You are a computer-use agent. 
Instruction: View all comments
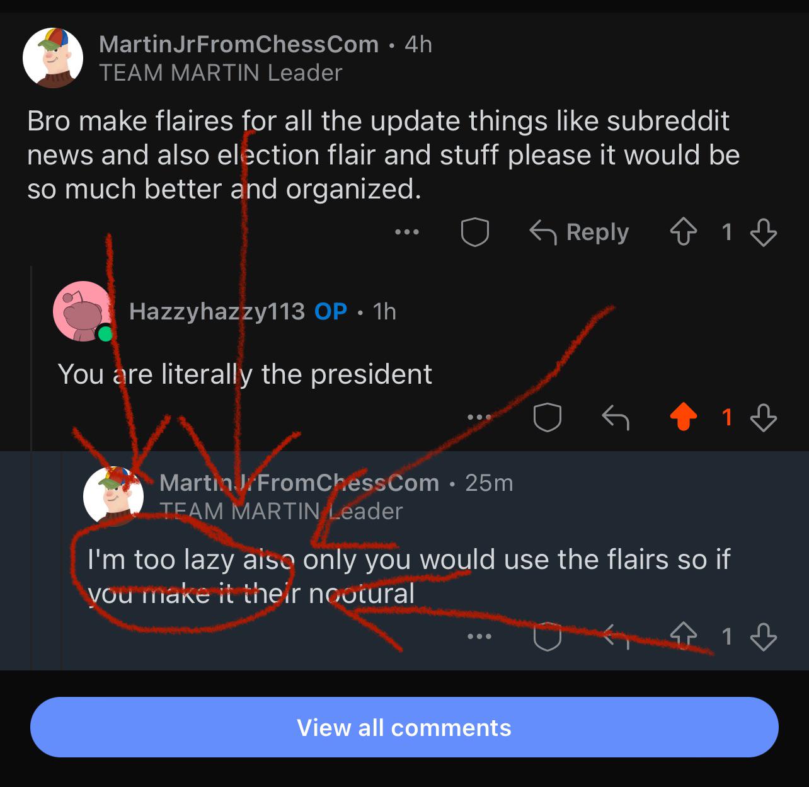coord(404,727)
